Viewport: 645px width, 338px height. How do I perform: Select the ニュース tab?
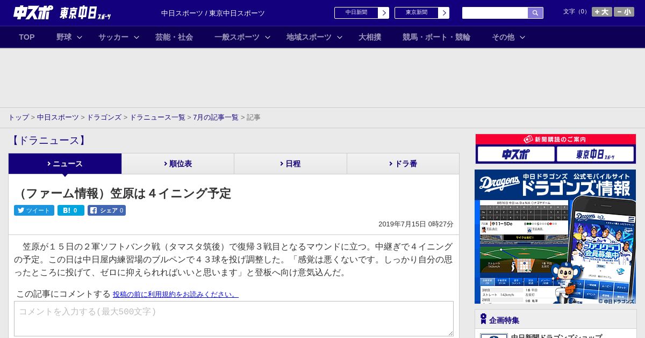coord(65,164)
